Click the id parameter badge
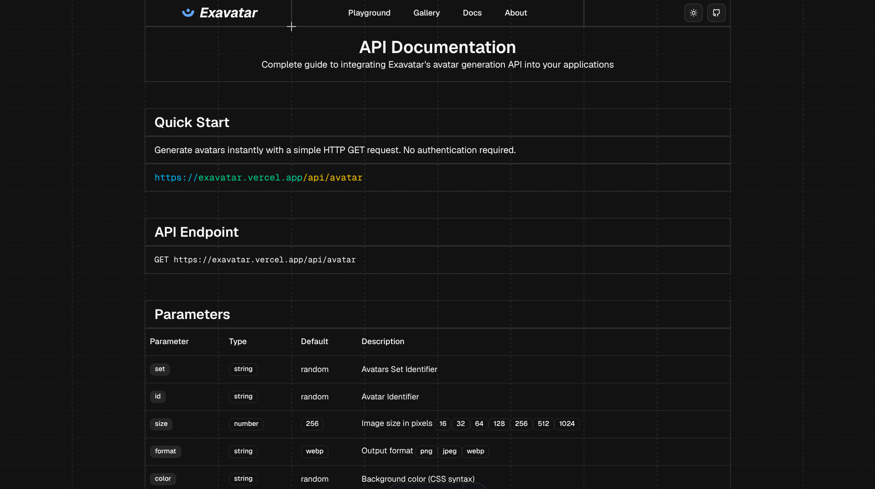This screenshot has height=489, width=875. coord(158,397)
